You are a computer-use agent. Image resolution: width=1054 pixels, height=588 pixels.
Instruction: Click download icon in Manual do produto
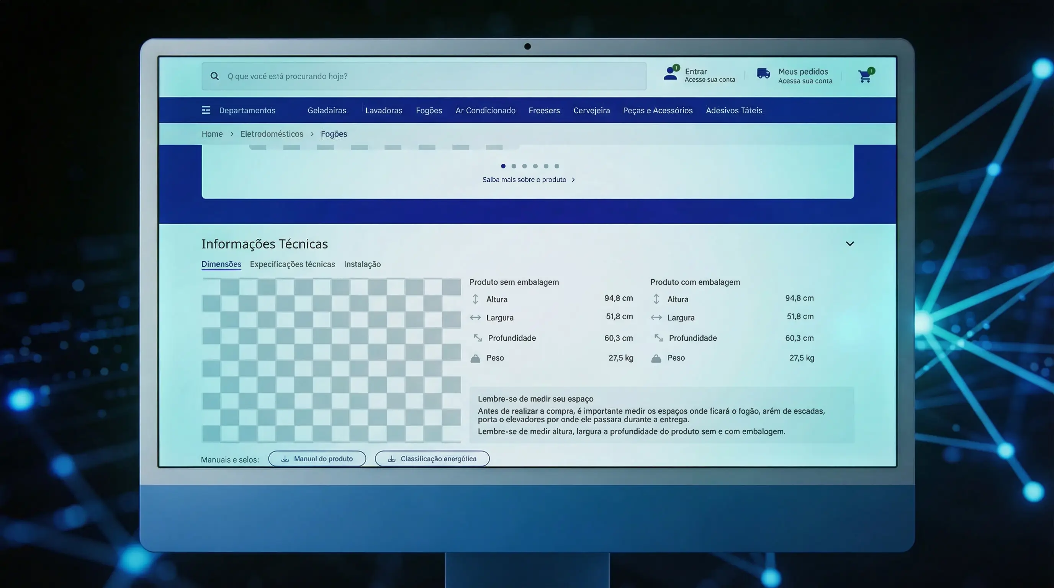(285, 459)
